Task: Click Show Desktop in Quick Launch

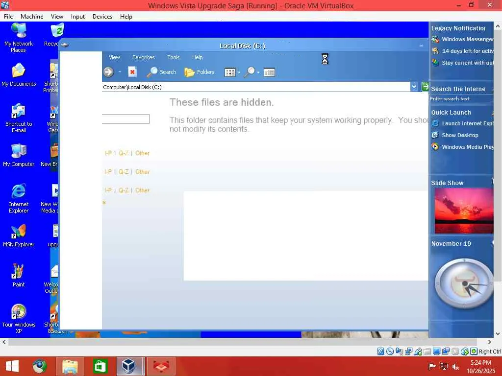Action: (455, 135)
